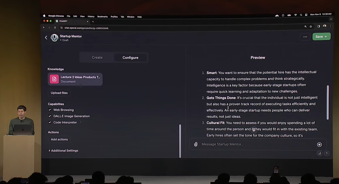Open the Save dropdown button

click(321, 37)
